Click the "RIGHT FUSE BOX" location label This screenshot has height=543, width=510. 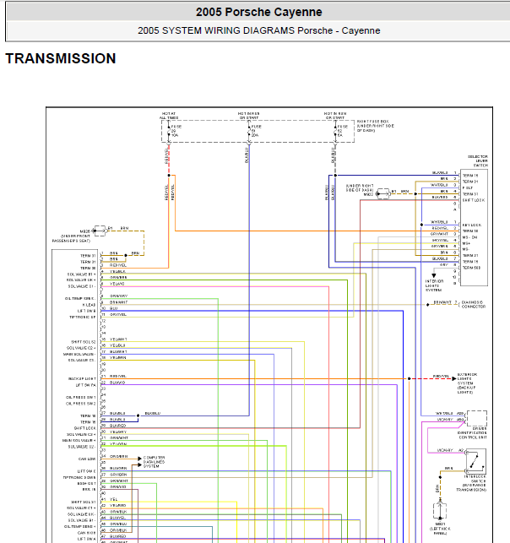pyautogui.click(x=375, y=126)
